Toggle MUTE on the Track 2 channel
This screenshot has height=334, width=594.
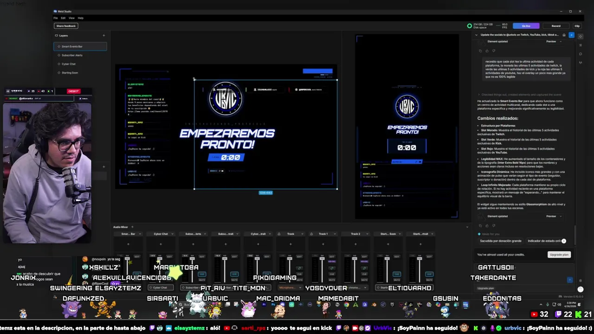pos(364,280)
